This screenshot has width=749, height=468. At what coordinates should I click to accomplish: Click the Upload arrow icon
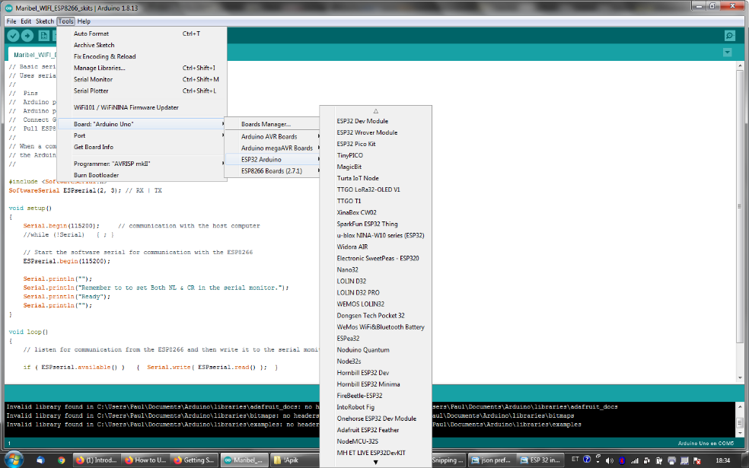pos(27,36)
